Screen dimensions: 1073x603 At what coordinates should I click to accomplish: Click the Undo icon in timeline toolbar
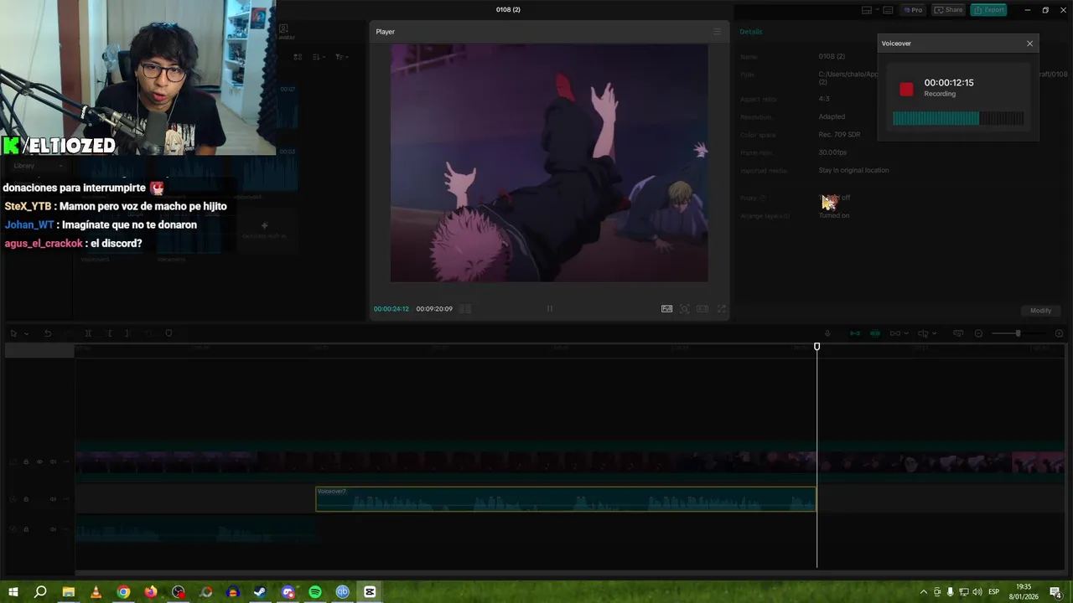(x=48, y=333)
